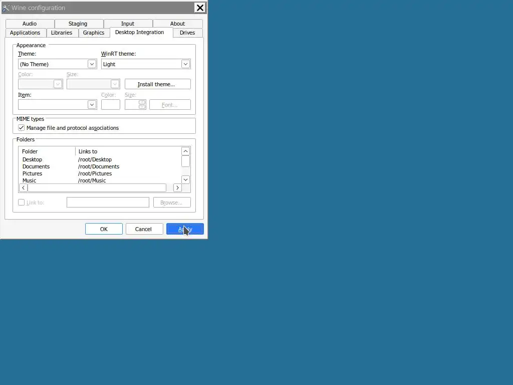
Task: Open the Drives tab
Action: point(187,33)
